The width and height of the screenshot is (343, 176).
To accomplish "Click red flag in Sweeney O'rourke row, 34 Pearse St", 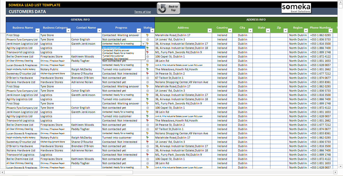I will (148, 74).
